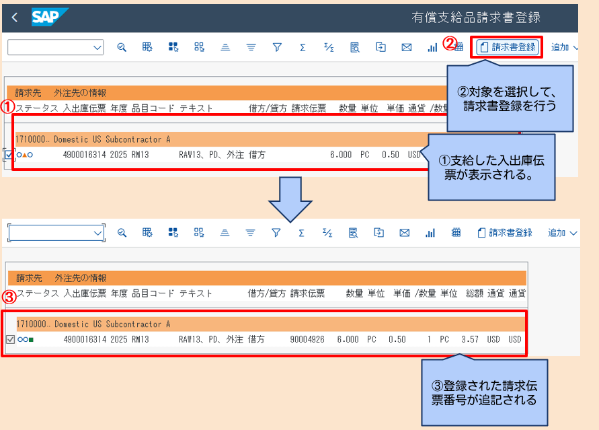Click the status icons with the orange triangle
599x430 pixels.
[x=25, y=155]
